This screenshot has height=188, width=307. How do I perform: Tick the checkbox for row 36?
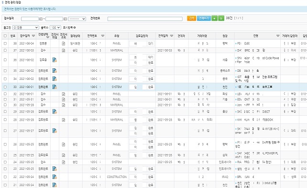[5, 60]
